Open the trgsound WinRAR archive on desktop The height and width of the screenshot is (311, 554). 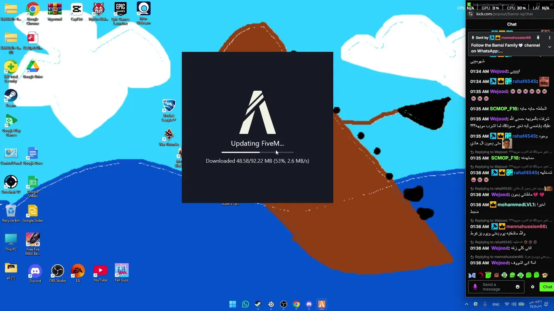55,12
